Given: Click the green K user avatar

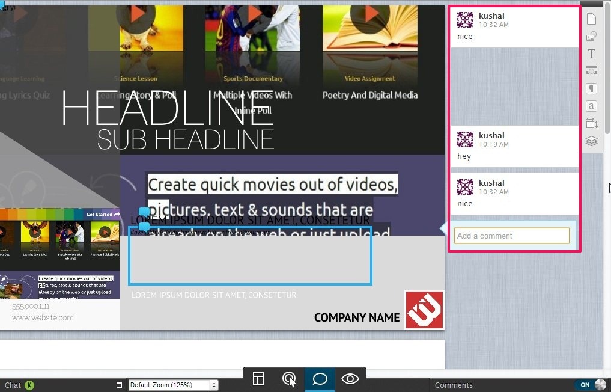Looking at the screenshot, I should pos(29,385).
